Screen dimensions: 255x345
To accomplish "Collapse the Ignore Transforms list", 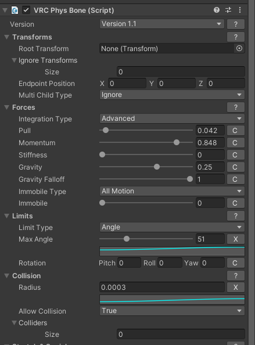I will click(15, 60).
